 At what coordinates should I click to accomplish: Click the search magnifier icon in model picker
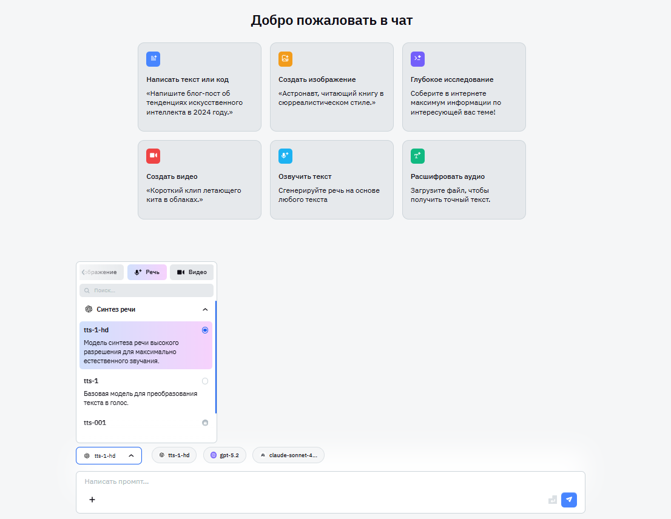(x=86, y=290)
